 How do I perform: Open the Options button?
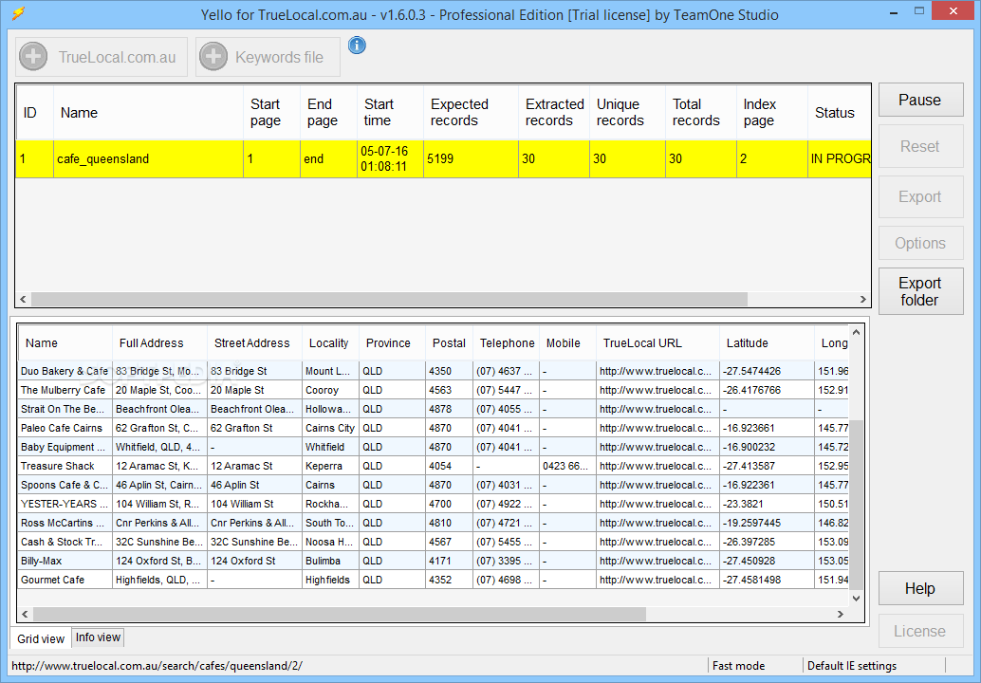coord(920,243)
